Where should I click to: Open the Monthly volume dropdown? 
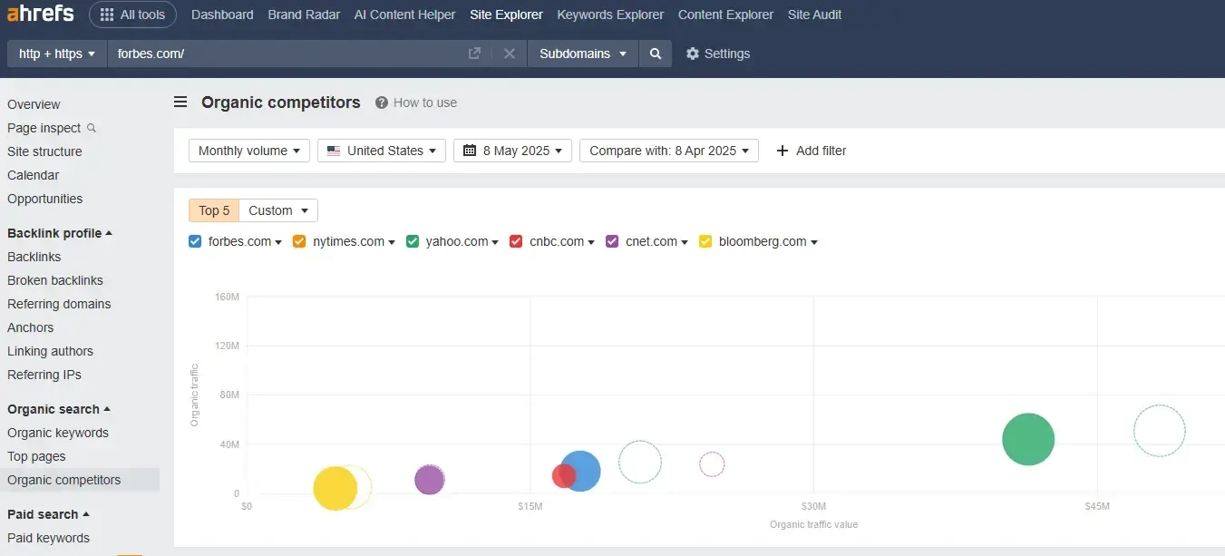point(249,151)
